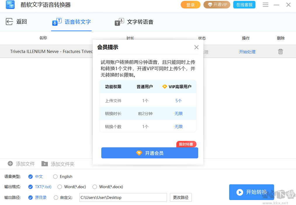Click the back arrow icon labeled 返回
Screen dimensions: 296x205
tap(9, 21)
